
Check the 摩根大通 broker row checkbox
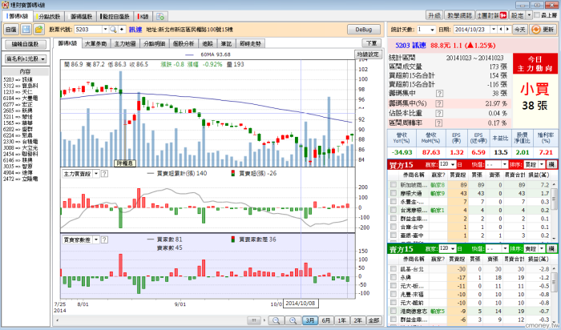393,193
